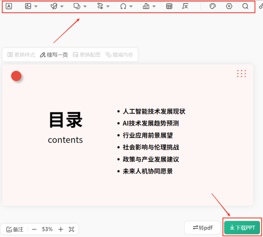263x237 pixels.
Task: Select the connector line tool icon
Action: point(100,6)
